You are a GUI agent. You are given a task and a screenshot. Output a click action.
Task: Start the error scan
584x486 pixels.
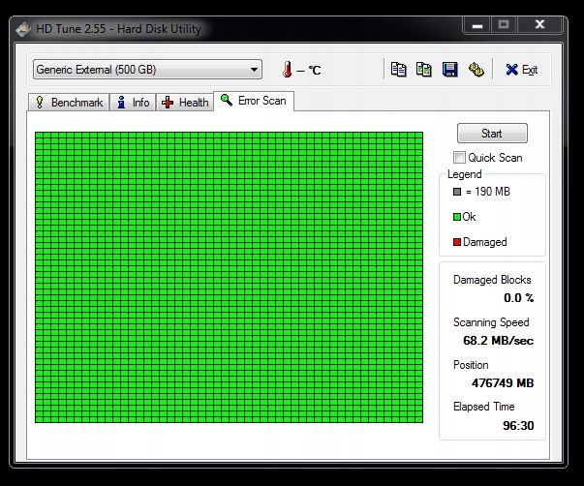492,134
